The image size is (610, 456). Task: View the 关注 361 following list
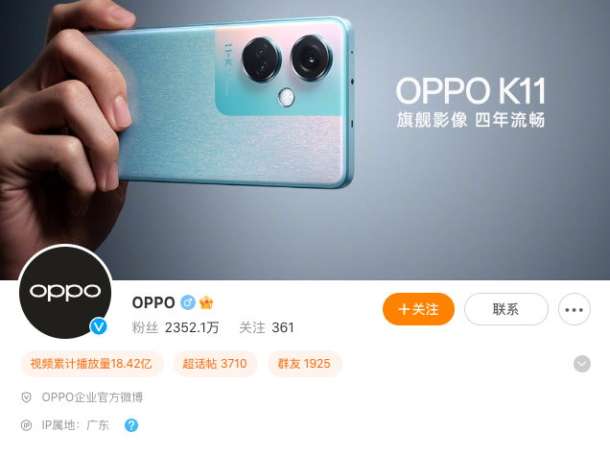click(267, 327)
